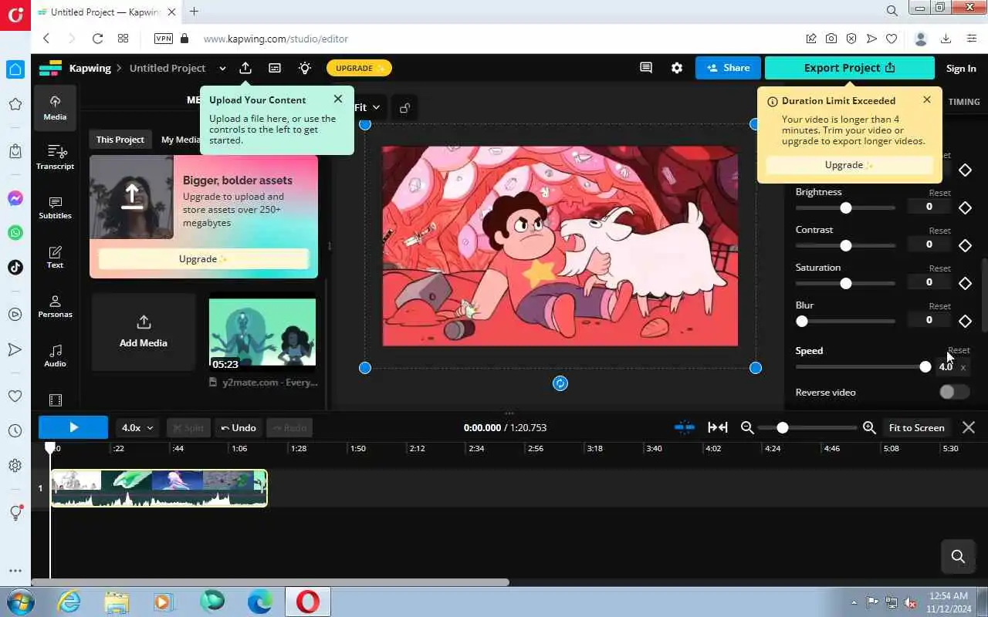The width and height of the screenshot is (988, 617).
Task: Open the Windows Start menu
Action: (x=19, y=601)
